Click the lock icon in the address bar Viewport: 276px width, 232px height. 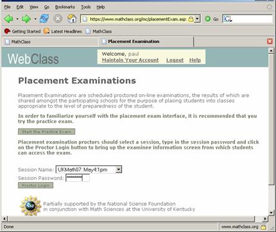[x=191, y=19]
